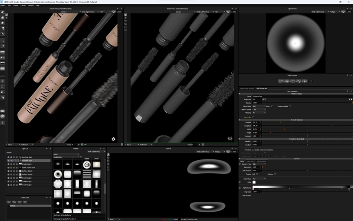Viewport: 353px width, 221px height.
Task: Select the paint brush tool in Canvas toolbar
Action: coord(108,155)
